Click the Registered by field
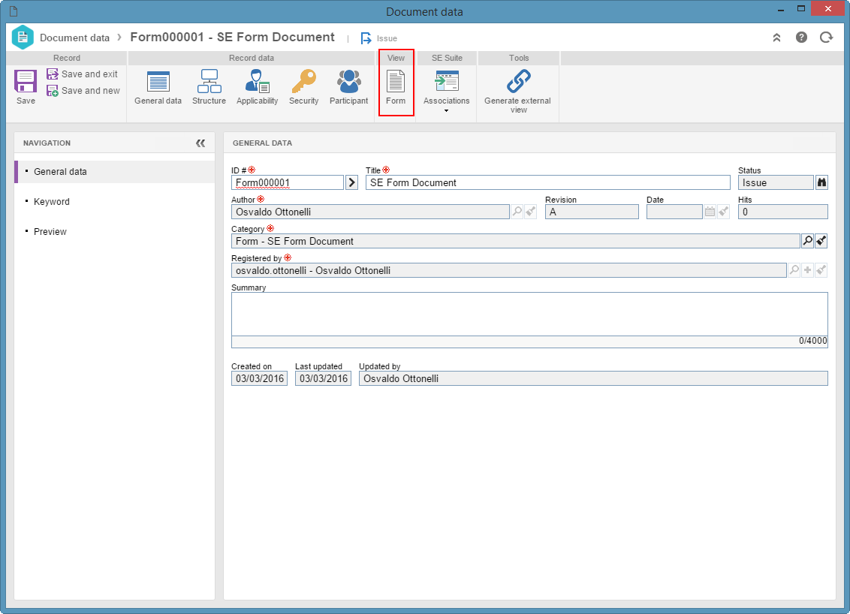 point(509,270)
